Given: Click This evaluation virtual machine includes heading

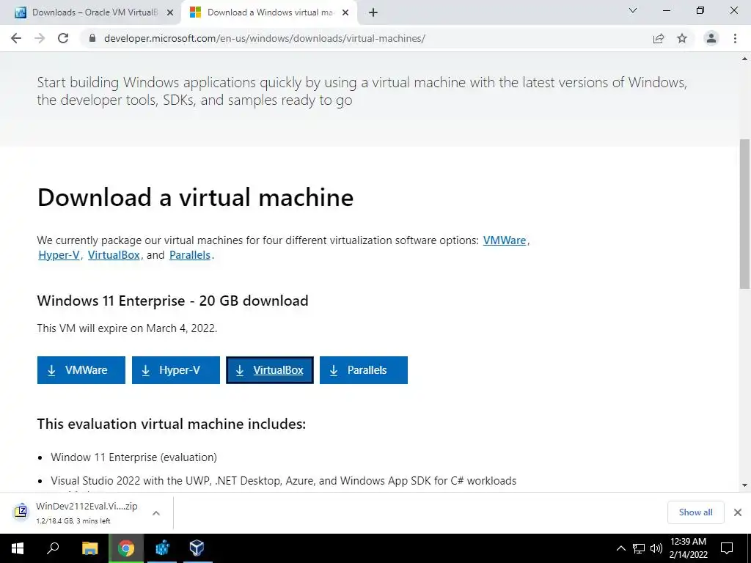Looking at the screenshot, I should click(x=172, y=424).
